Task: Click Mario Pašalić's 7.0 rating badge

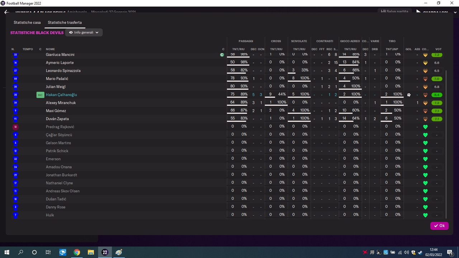Action: click(x=437, y=79)
